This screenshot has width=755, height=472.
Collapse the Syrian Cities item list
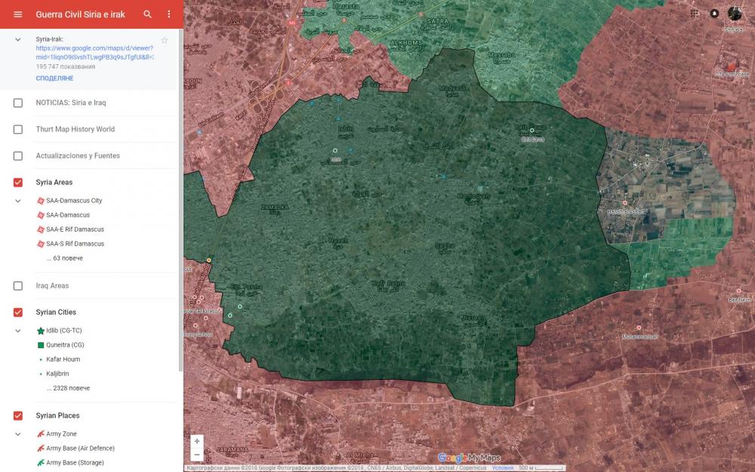(18, 331)
